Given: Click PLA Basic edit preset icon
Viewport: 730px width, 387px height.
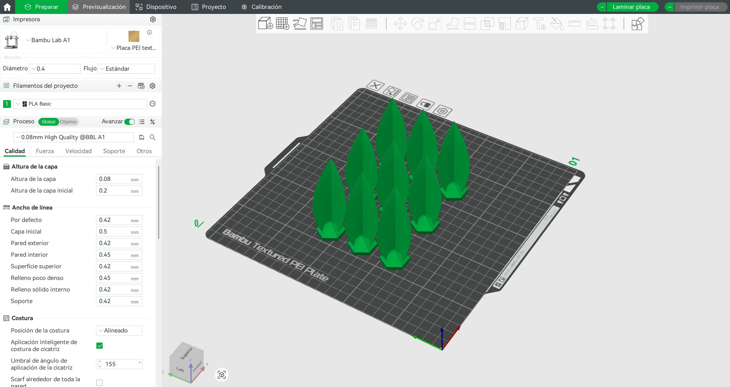Looking at the screenshot, I should 153,104.
